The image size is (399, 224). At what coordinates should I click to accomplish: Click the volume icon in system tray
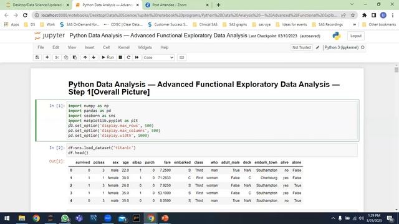[x=362, y=218]
